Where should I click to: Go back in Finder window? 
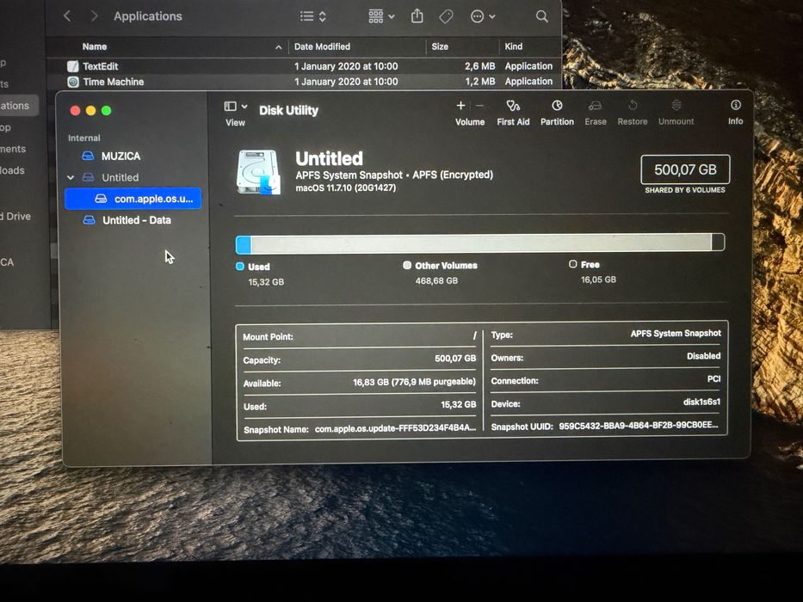(67, 15)
